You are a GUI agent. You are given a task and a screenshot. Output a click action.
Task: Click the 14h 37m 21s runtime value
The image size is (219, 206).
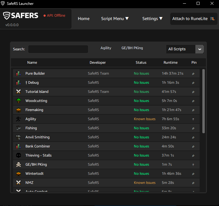172,73
